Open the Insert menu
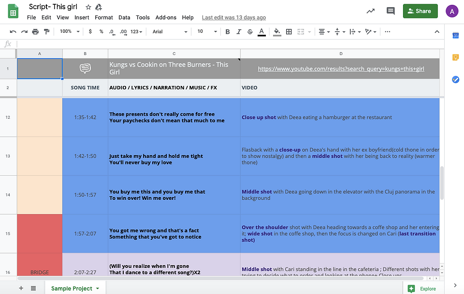The height and width of the screenshot is (294, 464). pyautogui.click(x=82, y=17)
